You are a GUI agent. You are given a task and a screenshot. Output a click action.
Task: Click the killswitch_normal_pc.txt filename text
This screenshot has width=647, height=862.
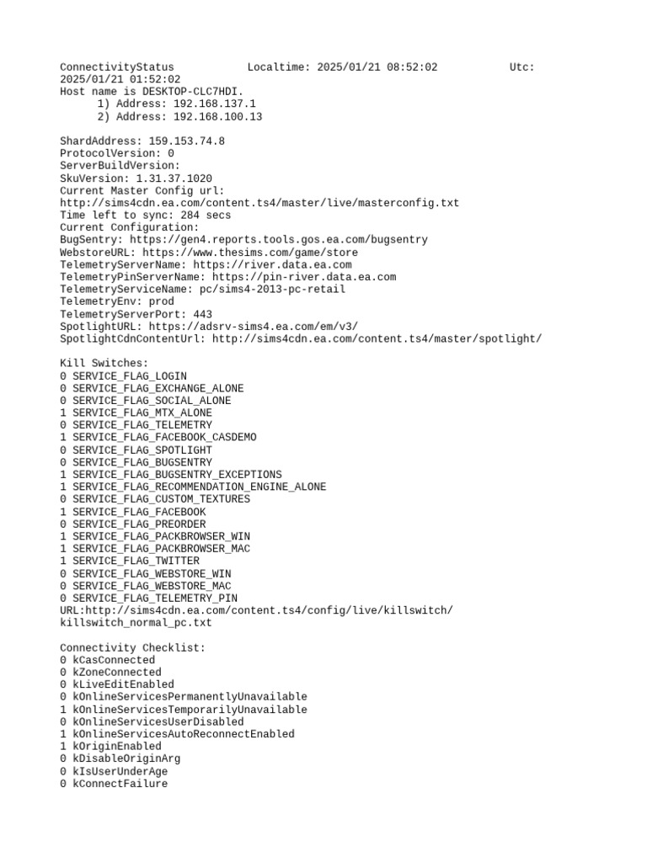[x=136, y=623]
